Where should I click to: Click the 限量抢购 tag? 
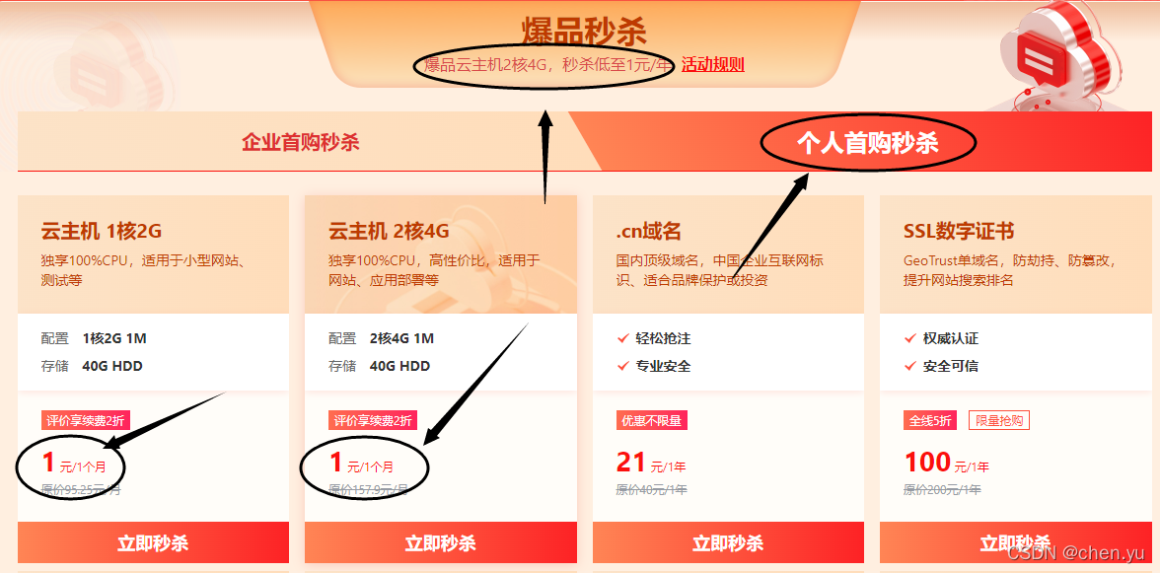point(998,421)
